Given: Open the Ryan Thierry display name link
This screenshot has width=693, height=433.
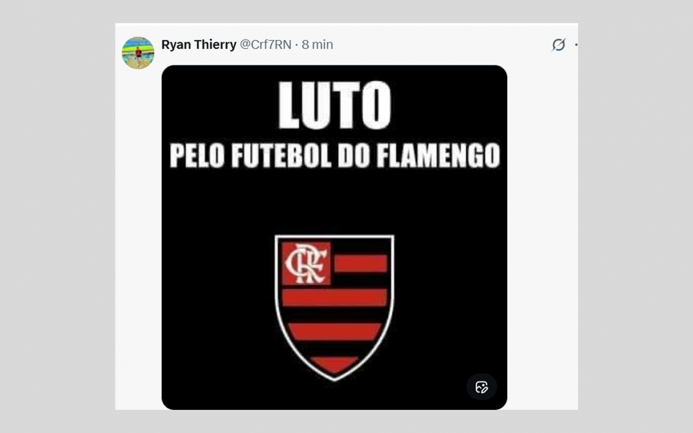Looking at the screenshot, I should [x=199, y=44].
